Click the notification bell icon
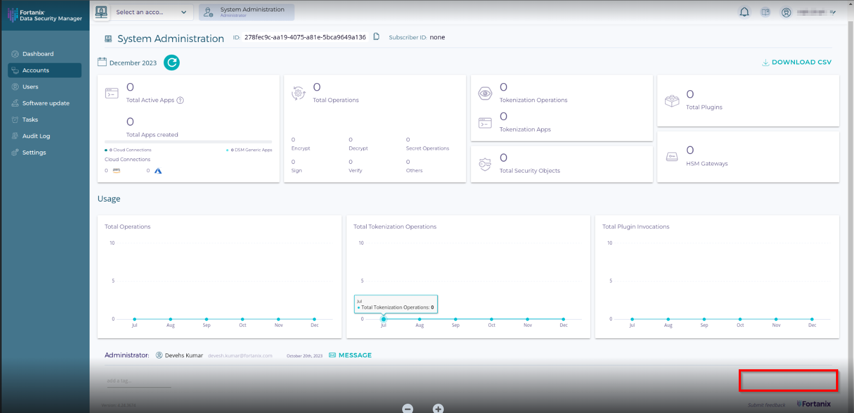The image size is (854, 413). pyautogui.click(x=744, y=12)
